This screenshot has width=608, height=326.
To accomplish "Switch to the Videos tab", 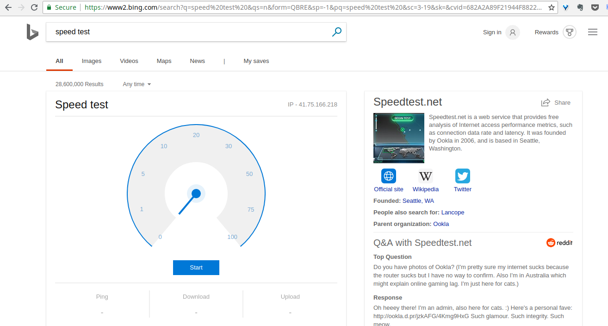I will [129, 61].
